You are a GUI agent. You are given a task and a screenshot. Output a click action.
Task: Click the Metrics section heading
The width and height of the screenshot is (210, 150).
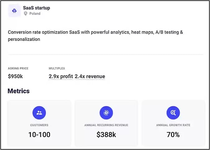[19, 91]
